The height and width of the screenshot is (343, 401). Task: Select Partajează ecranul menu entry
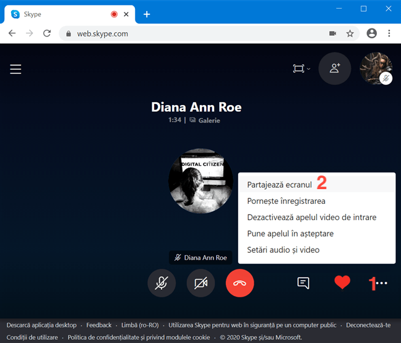pyautogui.click(x=317, y=184)
